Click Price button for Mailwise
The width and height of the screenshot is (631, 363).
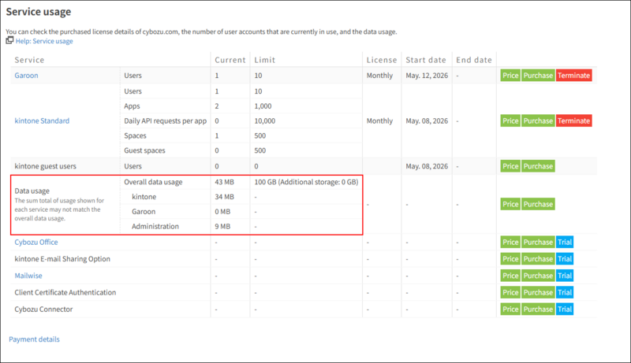(510, 276)
